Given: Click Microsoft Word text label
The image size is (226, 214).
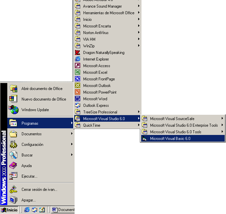Looking at the screenshot, I should click(x=95, y=99).
